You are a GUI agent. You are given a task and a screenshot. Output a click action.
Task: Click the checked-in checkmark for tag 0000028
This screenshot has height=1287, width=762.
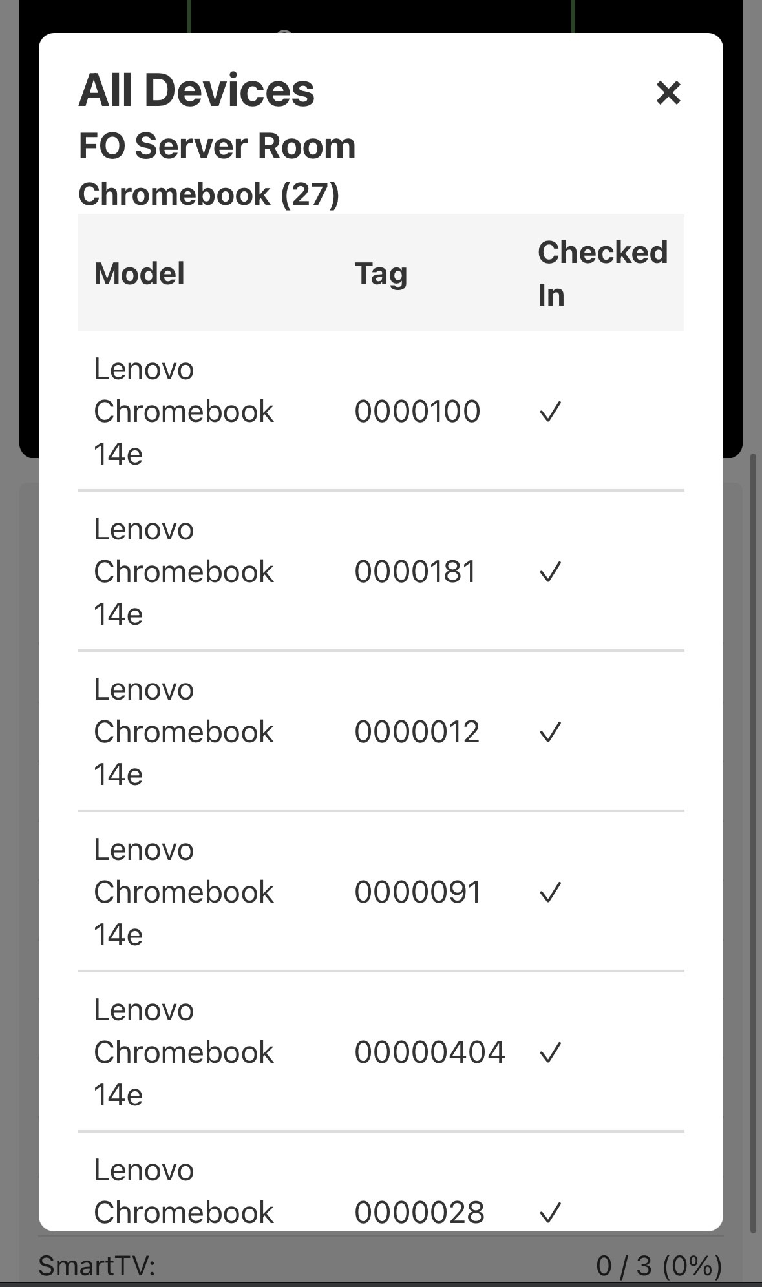550,1213
